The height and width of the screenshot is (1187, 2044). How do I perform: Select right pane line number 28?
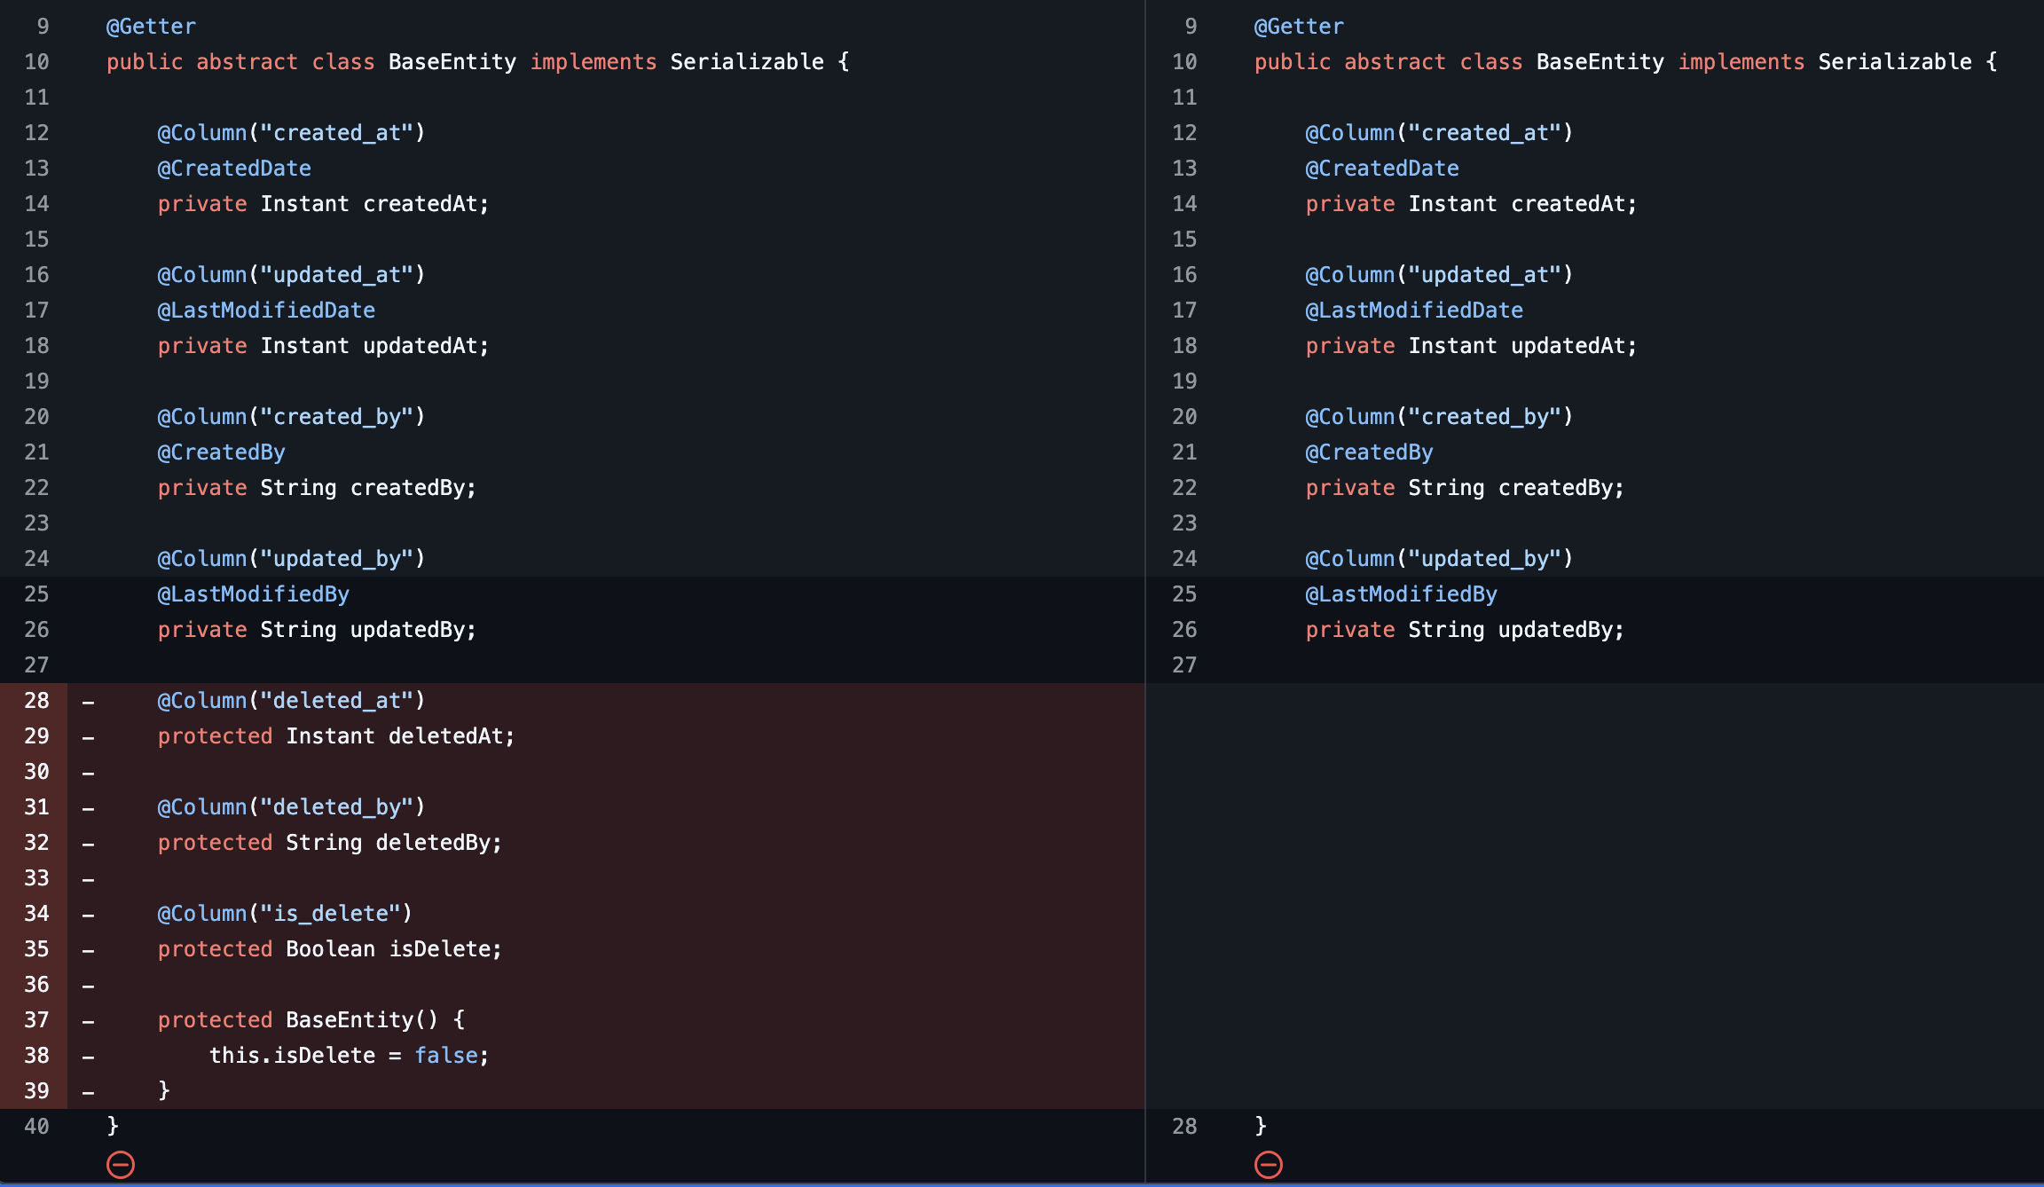(1184, 1127)
